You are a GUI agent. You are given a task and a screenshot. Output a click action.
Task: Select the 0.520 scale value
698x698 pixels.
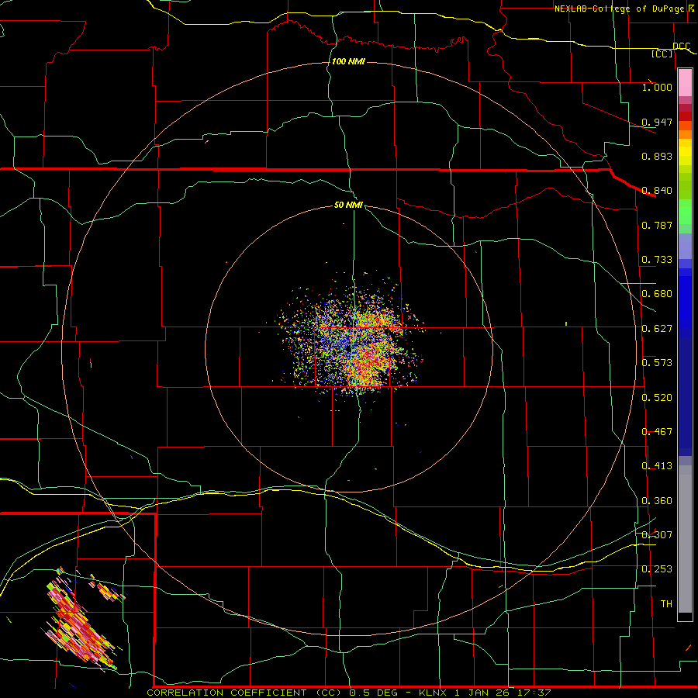point(657,398)
